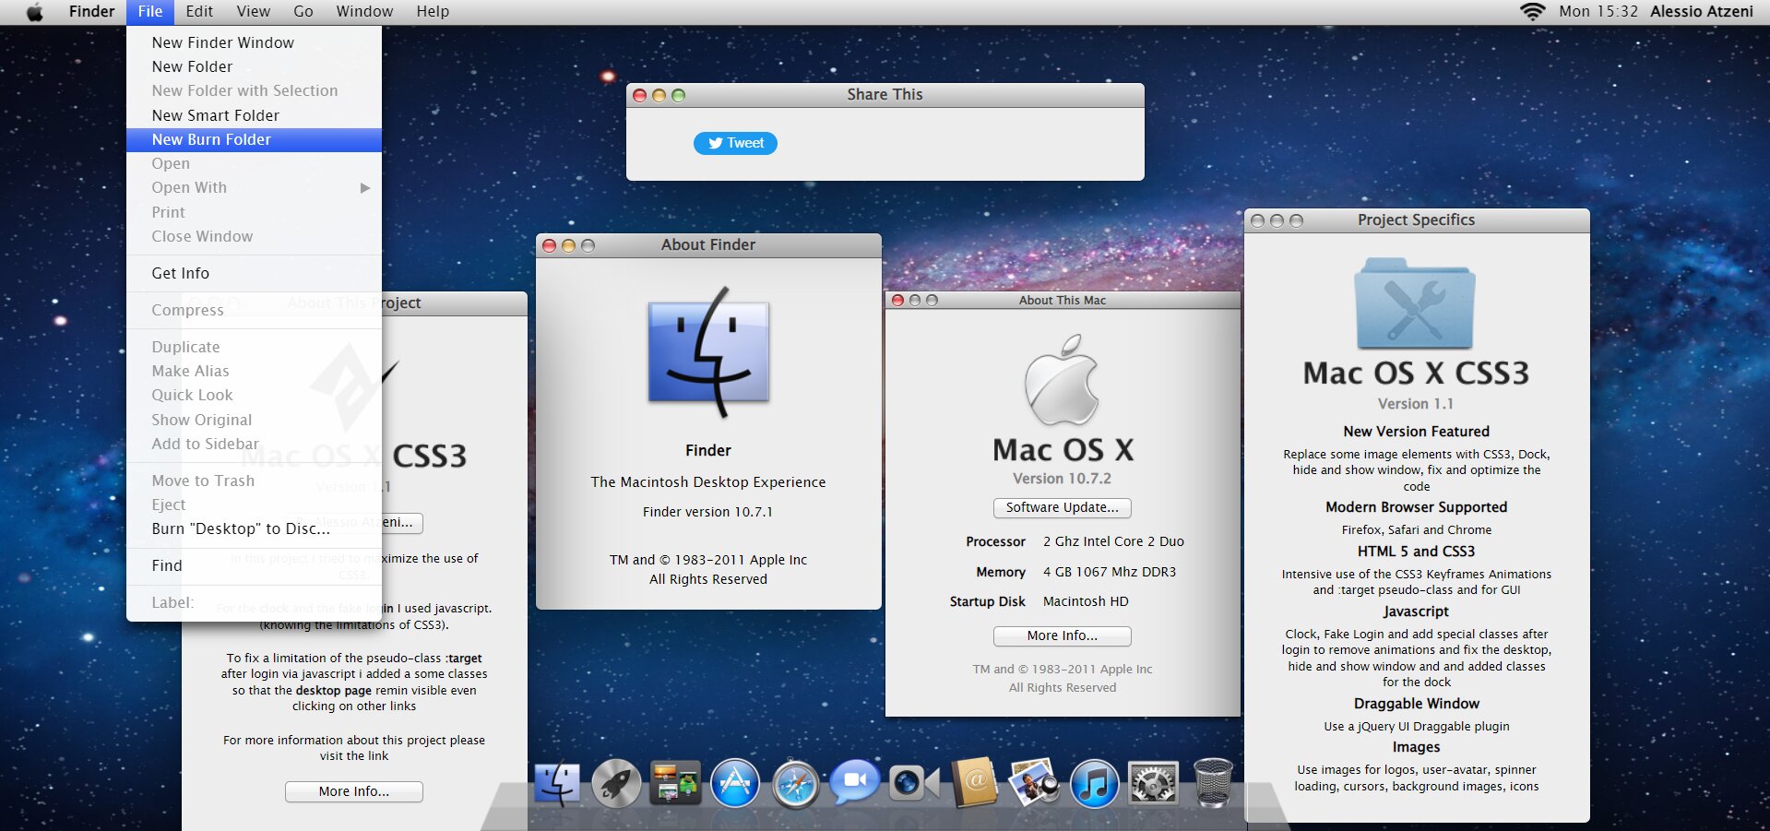The width and height of the screenshot is (1770, 831).
Task: Click the 'HTML 5 and CSS3' heading
Action: tap(1417, 552)
